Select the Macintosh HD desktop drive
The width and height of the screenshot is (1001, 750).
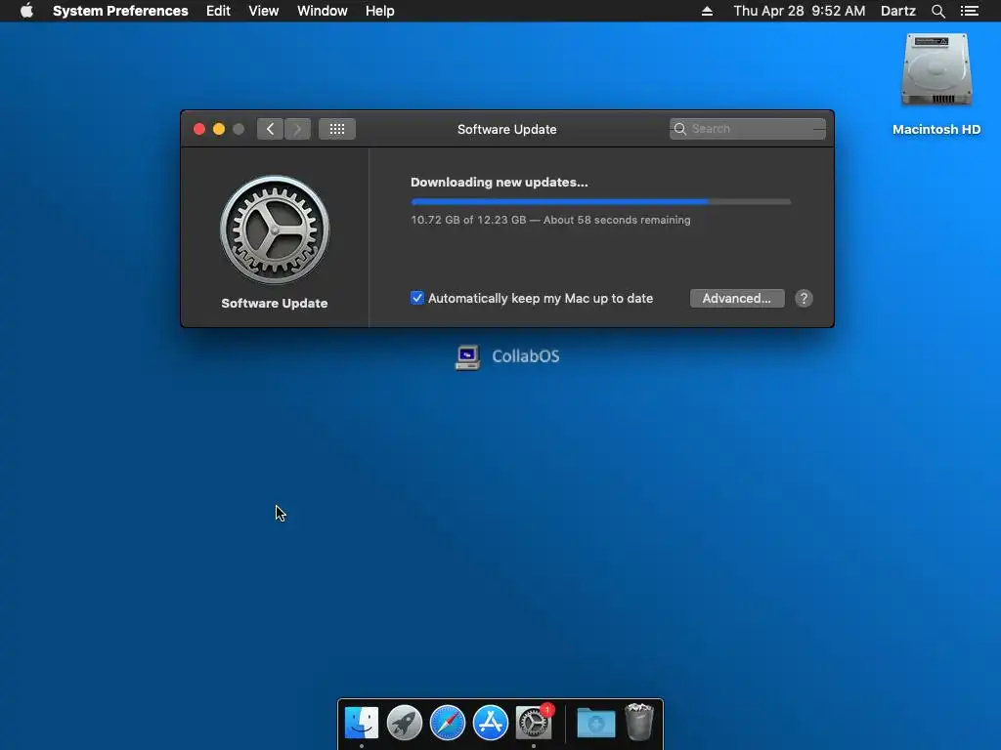click(936, 85)
